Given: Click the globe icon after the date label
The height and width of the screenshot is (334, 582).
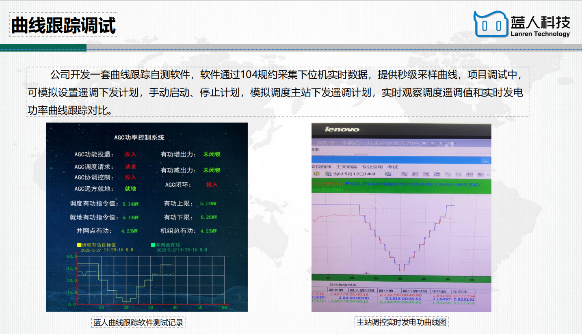Looking at the screenshot, I should point(388,174).
